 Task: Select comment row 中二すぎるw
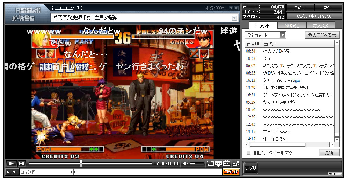point(290,139)
